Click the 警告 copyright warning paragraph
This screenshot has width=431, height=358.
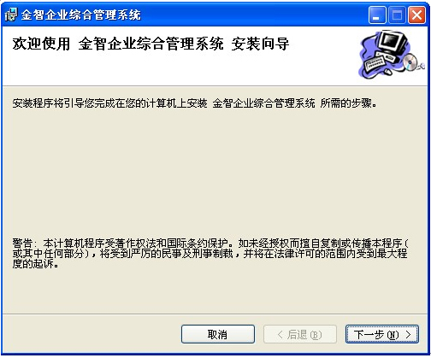click(210, 254)
